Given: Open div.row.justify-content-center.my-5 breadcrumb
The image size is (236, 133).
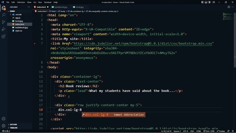Looking at the screenshot, I should point(102,11).
